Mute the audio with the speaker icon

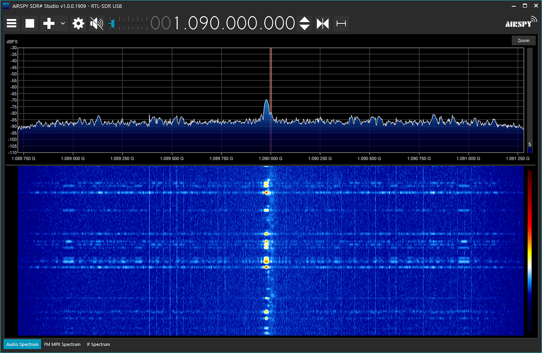click(x=96, y=23)
